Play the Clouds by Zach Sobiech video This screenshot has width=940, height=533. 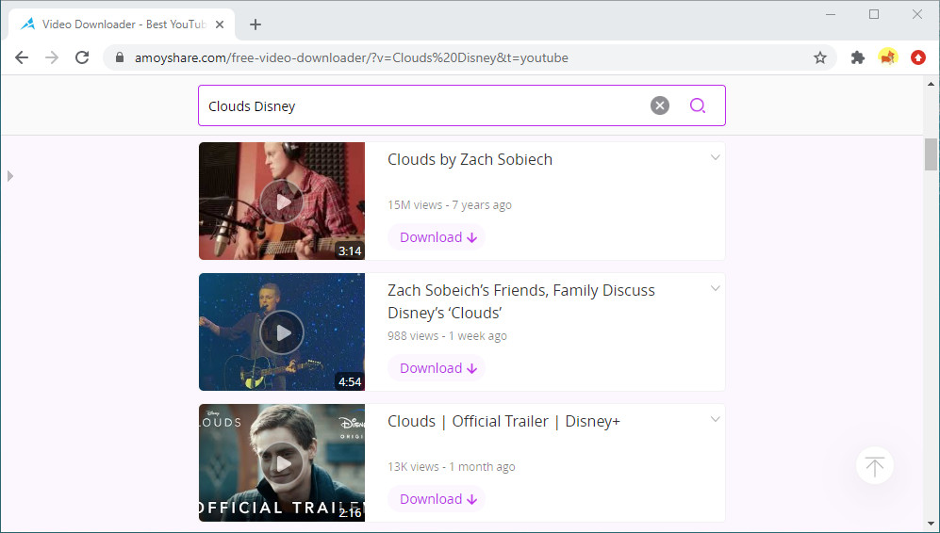coord(282,202)
